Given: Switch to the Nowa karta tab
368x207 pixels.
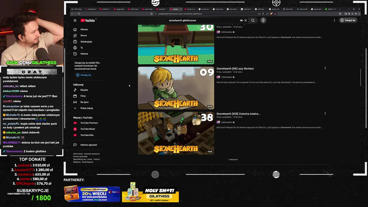Looking at the screenshot, I should [288, 9].
